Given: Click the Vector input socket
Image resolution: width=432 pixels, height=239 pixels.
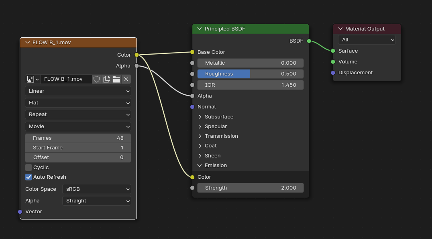Looking at the screenshot, I should [20, 212].
